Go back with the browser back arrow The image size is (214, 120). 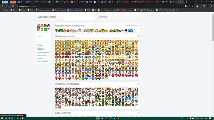point(2,6)
